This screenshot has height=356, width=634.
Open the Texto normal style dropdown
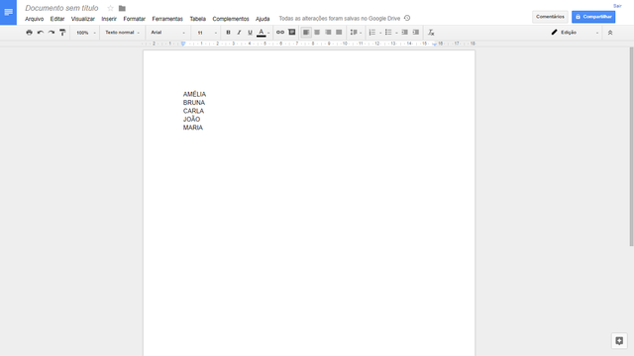(122, 33)
